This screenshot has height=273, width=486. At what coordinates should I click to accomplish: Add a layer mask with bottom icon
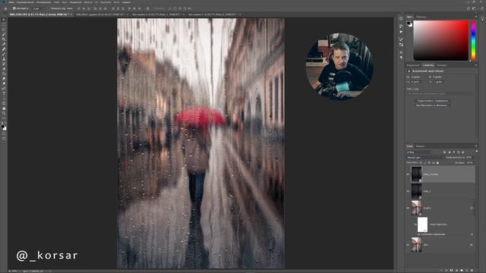pyautogui.click(x=451, y=270)
